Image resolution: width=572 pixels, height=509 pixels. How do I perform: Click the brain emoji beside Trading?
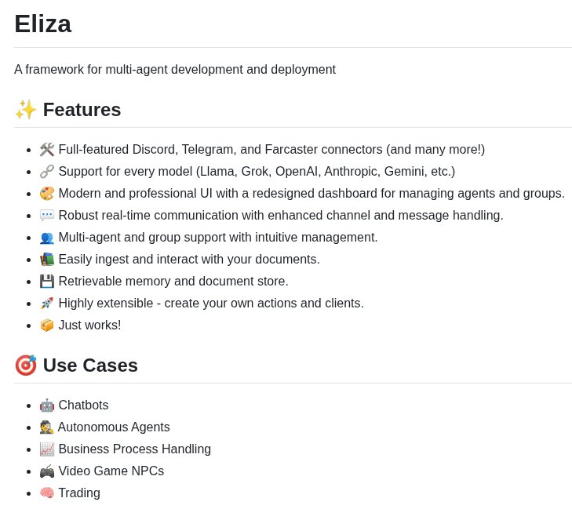[47, 493]
